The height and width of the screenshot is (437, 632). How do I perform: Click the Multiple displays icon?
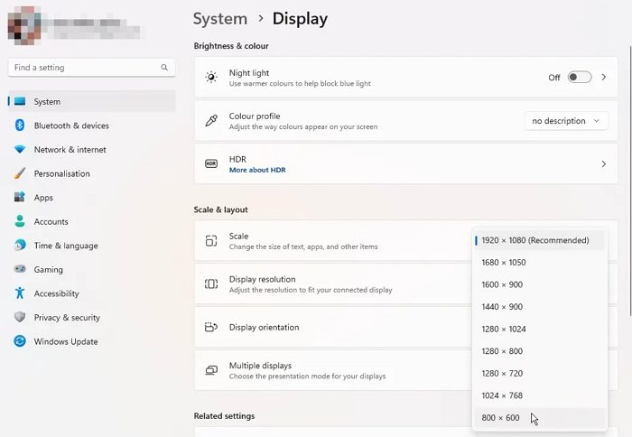[211, 370]
